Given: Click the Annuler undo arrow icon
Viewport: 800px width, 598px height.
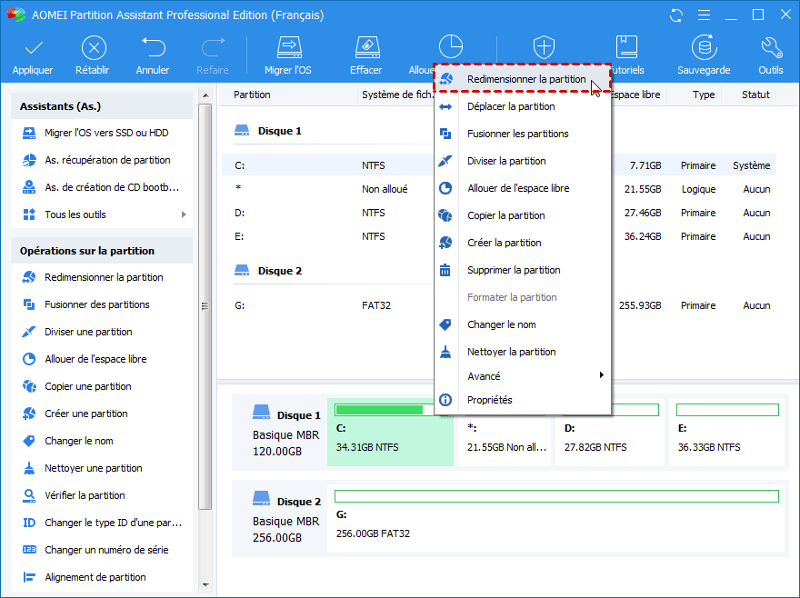Looking at the screenshot, I should pyautogui.click(x=153, y=48).
